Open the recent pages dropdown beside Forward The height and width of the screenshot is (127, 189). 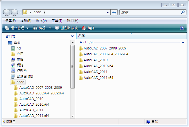[x=20, y=13]
